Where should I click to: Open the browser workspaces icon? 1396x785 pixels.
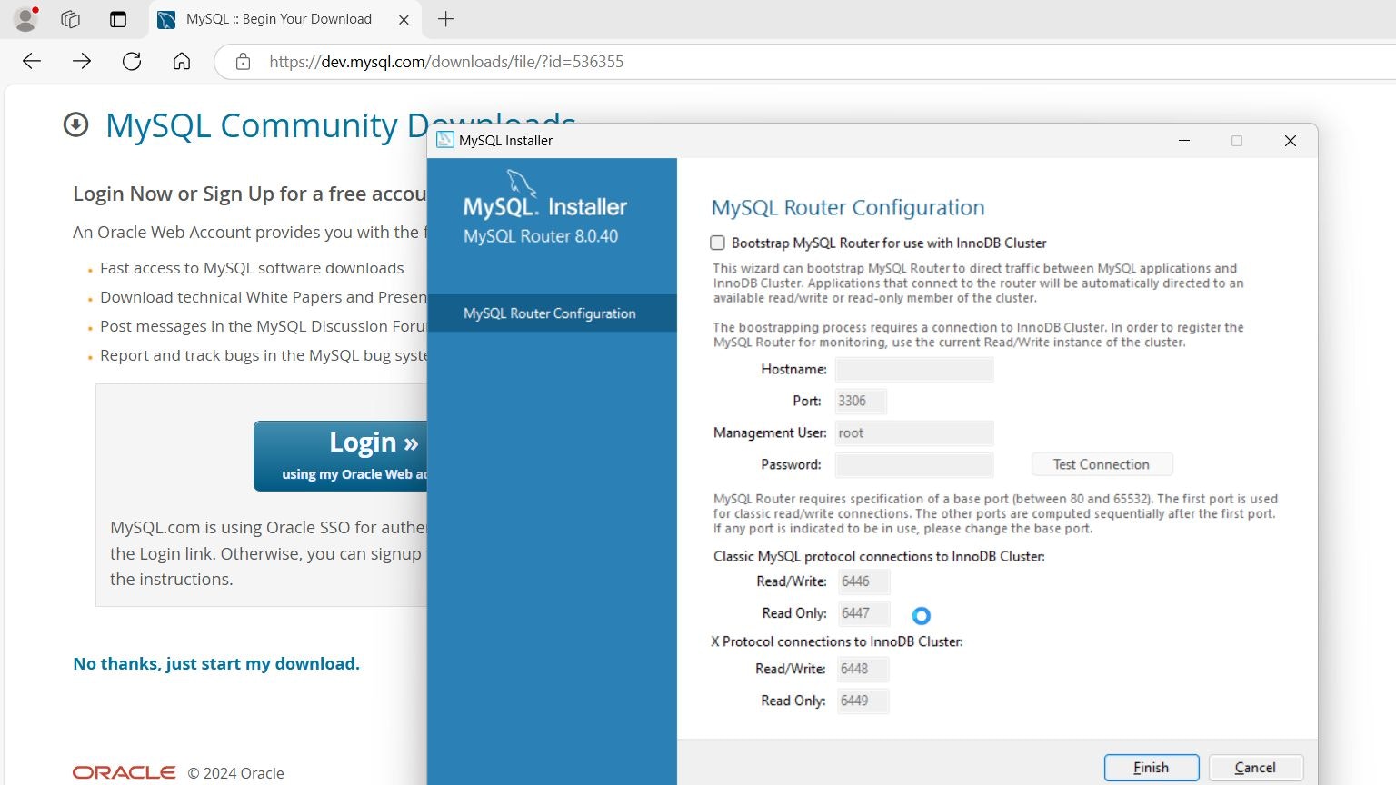(x=70, y=18)
